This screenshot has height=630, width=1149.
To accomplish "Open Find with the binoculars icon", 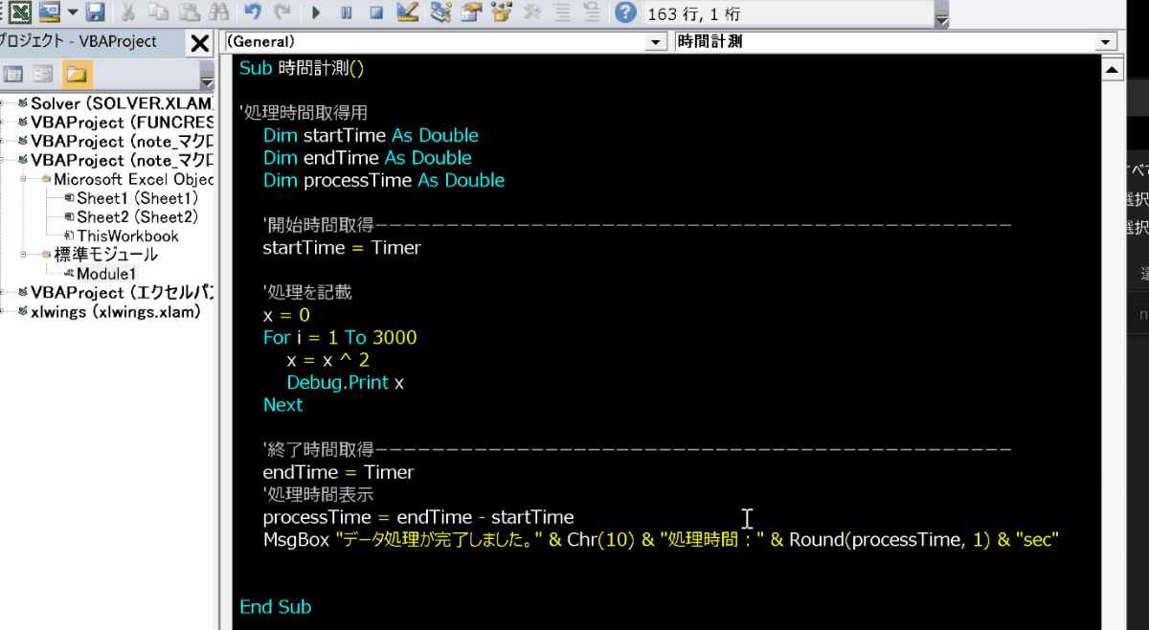I will tap(218, 12).
